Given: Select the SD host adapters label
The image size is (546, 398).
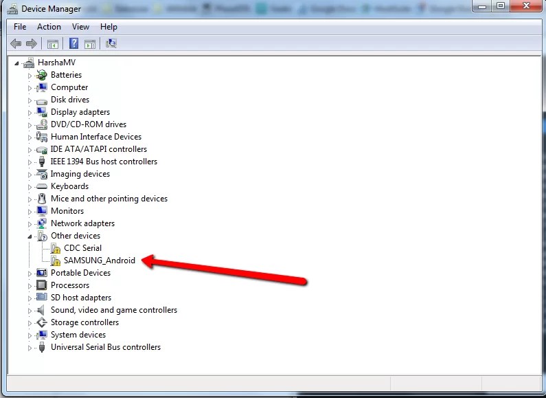Looking at the screenshot, I should tap(81, 298).
